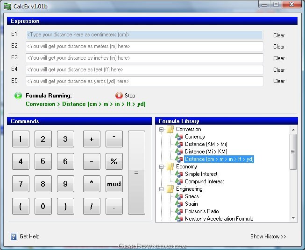Screen dimensions: 305x250
Task: Click the Conversion folder label
Action: tap(189, 129)
